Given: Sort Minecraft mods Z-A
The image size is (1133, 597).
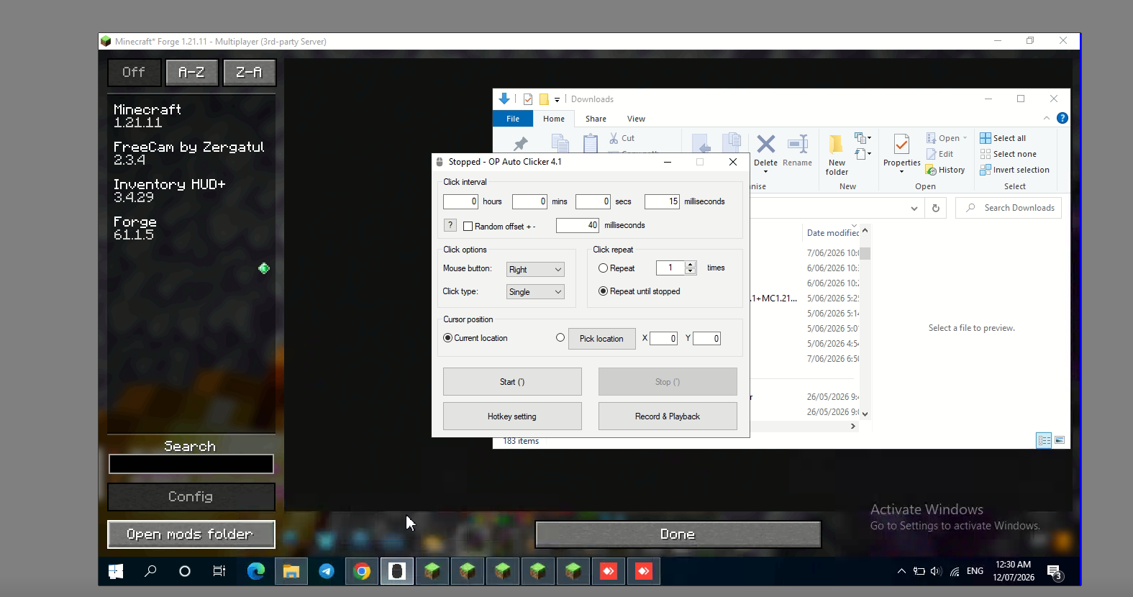Looking at the screenshot, I should 249,72.
